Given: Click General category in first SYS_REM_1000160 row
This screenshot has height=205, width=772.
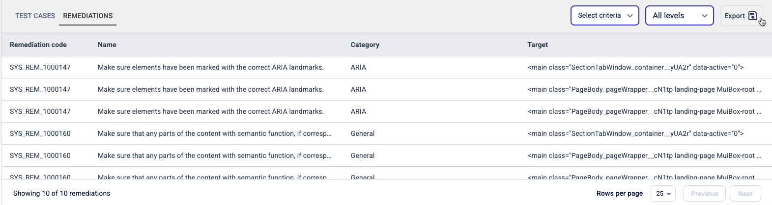Looking at the screenshot, I should [x=363, y=133].
